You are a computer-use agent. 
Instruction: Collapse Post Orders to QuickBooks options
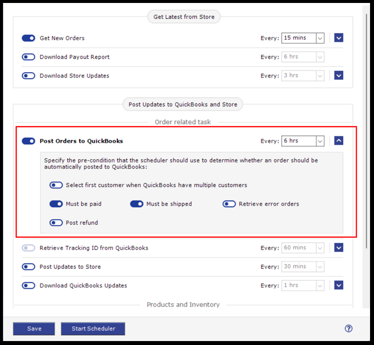pyautogui.click(x=339, y=141)
